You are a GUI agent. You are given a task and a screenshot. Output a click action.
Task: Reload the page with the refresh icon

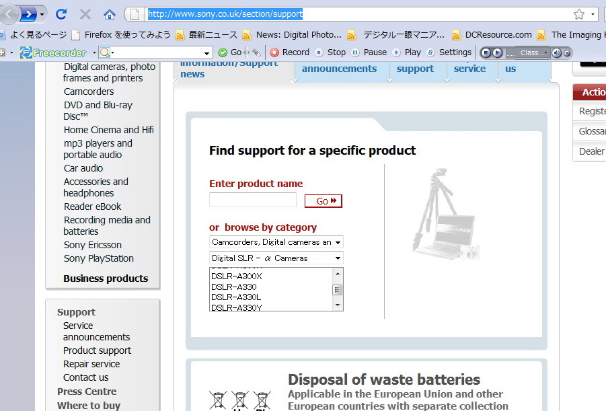pyautogui.click(x=61, y=14)
